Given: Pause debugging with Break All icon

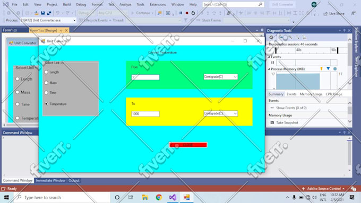Looking at the screenshot, I should 180,13.
